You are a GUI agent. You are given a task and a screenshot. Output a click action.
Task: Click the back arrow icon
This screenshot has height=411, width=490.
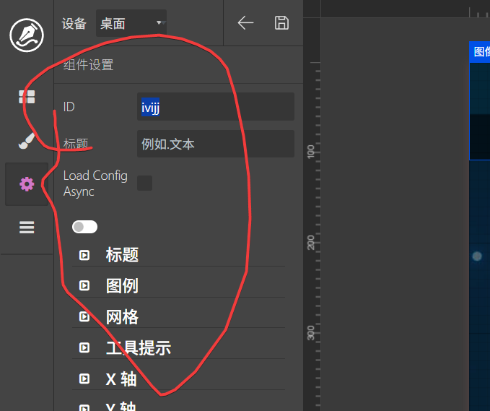click(245, 23)
